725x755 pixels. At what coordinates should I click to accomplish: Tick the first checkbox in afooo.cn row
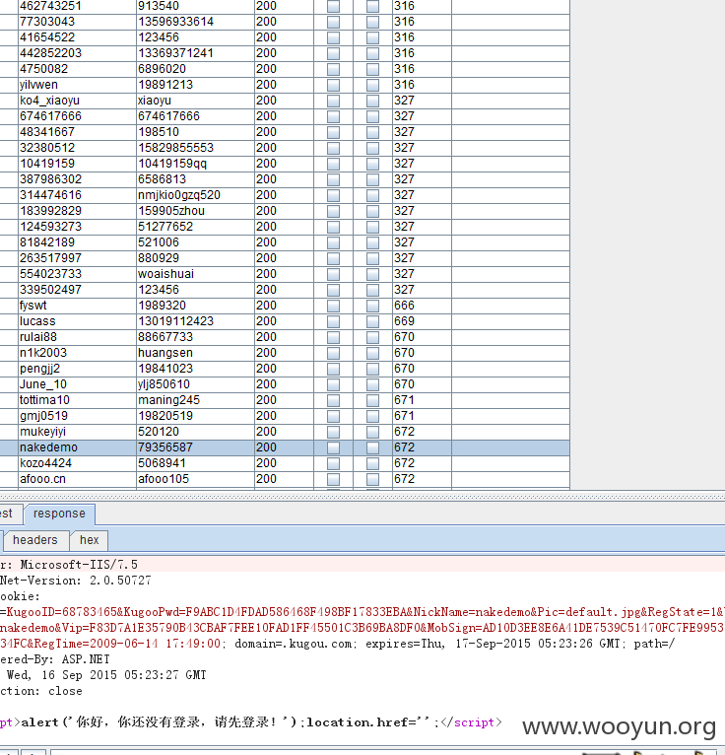(333, 480)
